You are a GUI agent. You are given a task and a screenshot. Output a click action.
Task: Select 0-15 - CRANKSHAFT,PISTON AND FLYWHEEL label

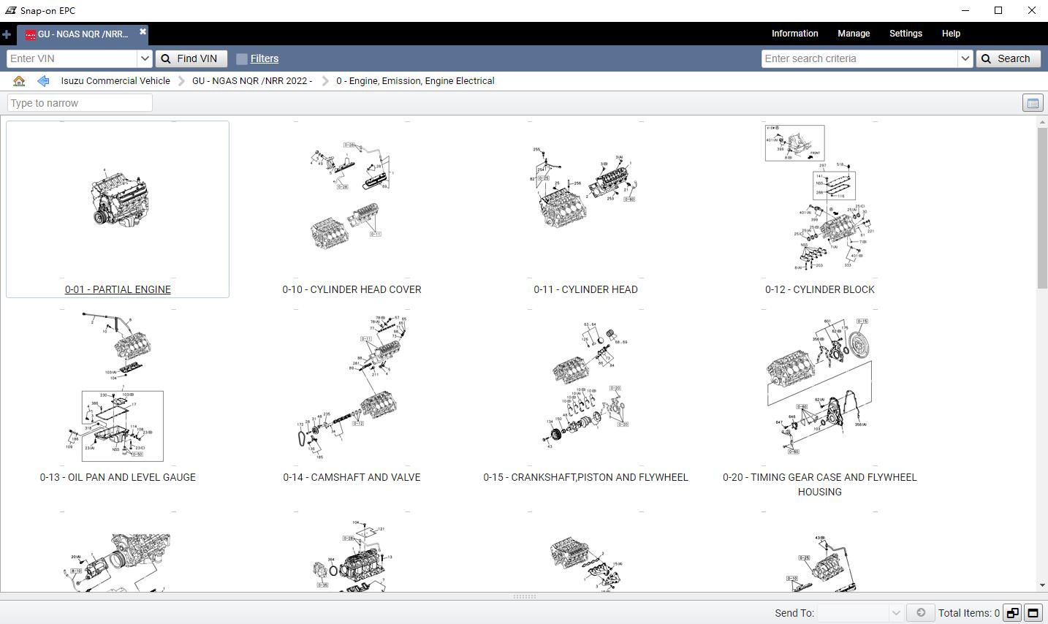pyautogui.click(x=585, y=477)
